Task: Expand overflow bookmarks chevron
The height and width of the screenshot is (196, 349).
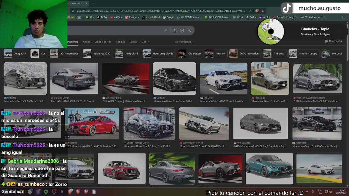Action: tap(342, 17)
